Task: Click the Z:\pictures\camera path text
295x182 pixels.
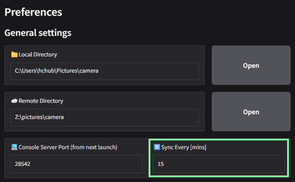Action: [39, 117]
